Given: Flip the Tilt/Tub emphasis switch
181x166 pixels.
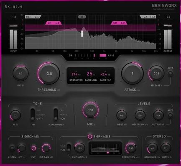Looking at the screenshot, I should coord(69,148).
